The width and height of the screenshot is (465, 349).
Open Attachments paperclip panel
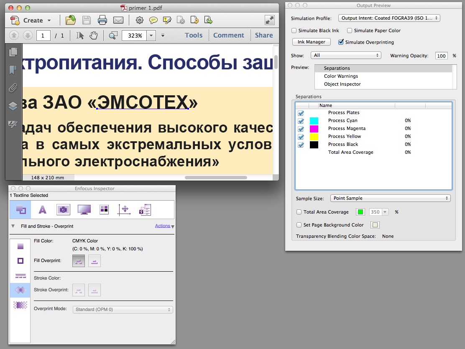click(x=13, y=88)
